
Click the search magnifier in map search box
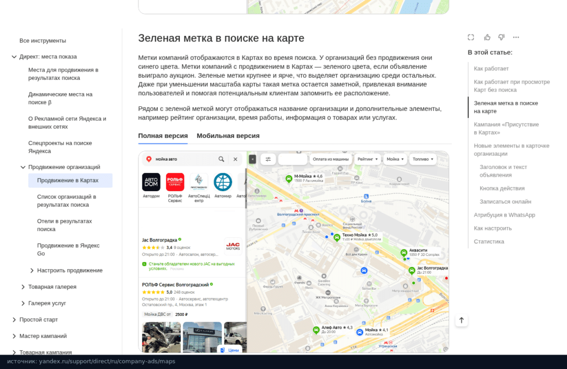(221, 159)
